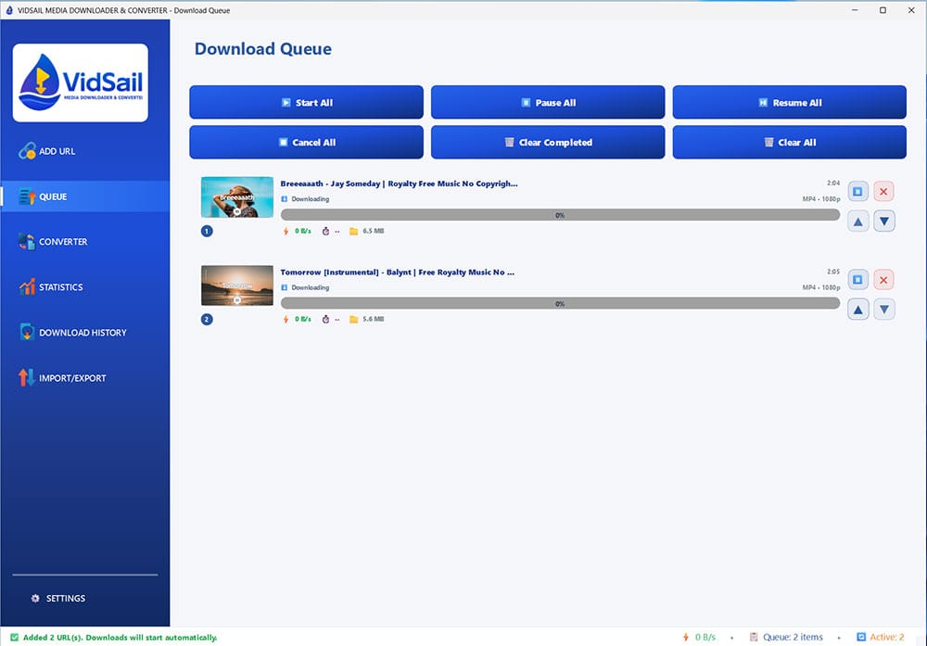Viewport: 927px width, 646px height.
Task: Click the Statistics chart icon
Action: point(27,286)
